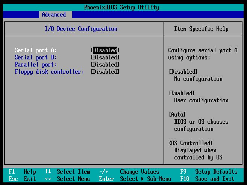Change Serial port A Disabled value
This screenshot has width=247, height=185.
(x=105, y=50)
